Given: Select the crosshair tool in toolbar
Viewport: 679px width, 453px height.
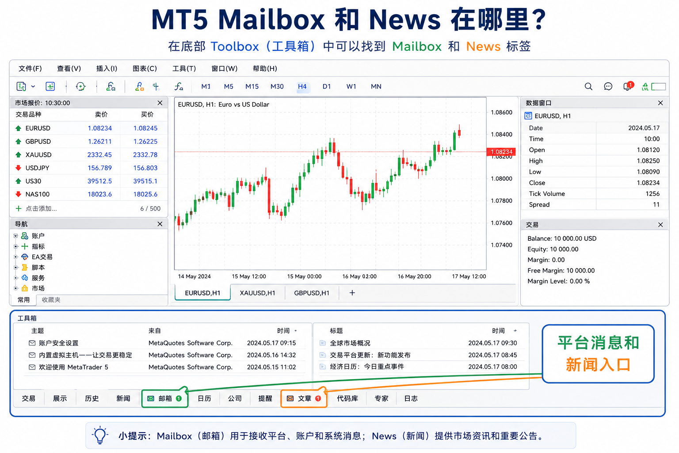Looking at the screenshot, I should pyautogui.click(x=156, y=87).
